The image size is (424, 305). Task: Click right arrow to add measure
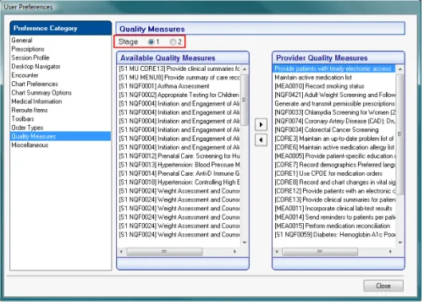coord(261,124)
